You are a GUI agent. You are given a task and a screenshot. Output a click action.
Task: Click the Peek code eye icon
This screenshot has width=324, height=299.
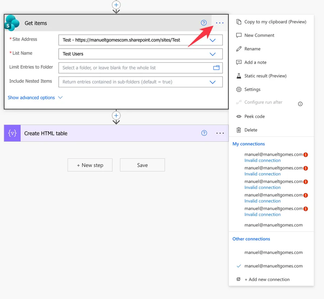pos(239,116)
